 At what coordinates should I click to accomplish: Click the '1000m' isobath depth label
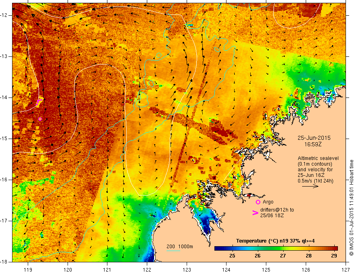coord(185,247)
